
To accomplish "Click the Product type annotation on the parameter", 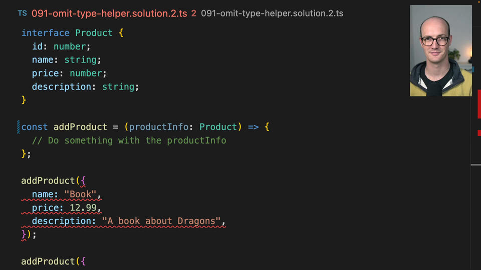I will [x=218, y=127].
